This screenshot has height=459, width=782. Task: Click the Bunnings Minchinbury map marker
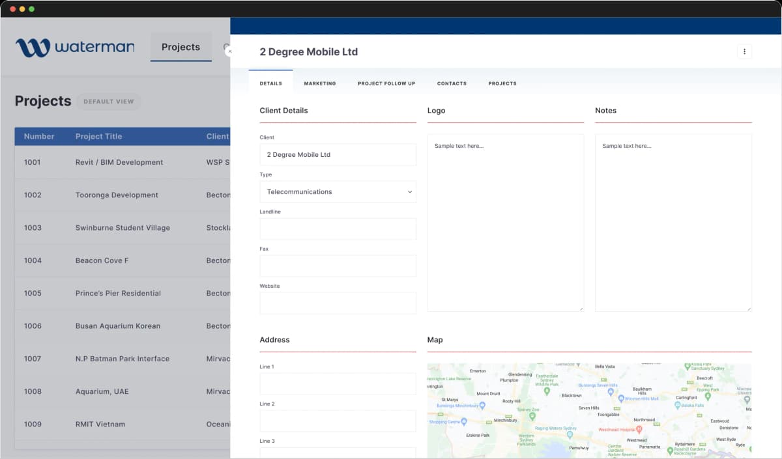click(482, 405)
